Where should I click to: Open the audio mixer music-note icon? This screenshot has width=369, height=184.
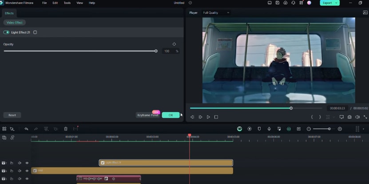(x=279, y=129)
